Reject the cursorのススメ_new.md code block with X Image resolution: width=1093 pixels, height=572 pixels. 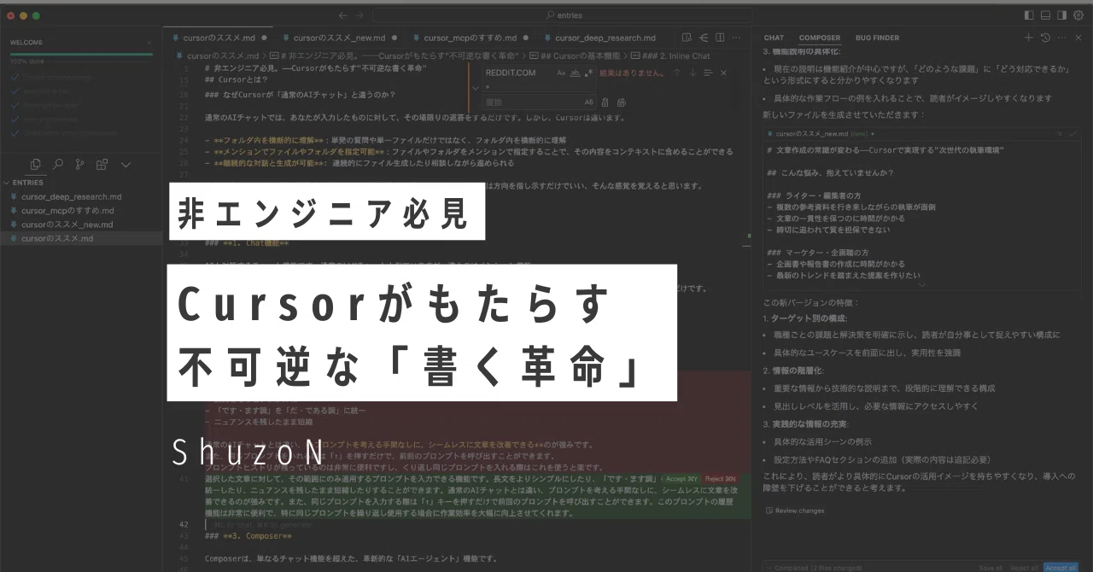tap(1060, 134)
